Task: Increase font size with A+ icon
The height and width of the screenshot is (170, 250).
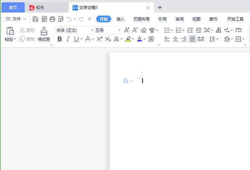Action: click(x=127, y=30)
